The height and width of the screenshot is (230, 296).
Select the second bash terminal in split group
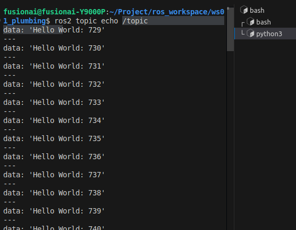(x=265, y=22)
